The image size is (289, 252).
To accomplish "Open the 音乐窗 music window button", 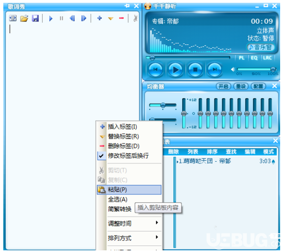I will [261, 47].
